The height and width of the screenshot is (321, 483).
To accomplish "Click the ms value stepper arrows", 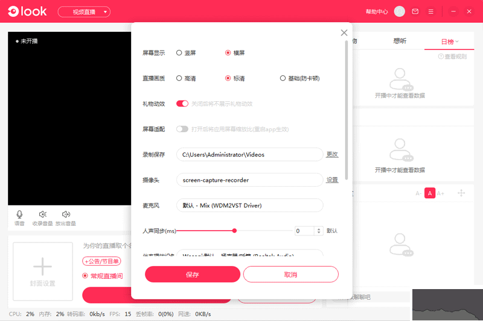I will 319,231.
